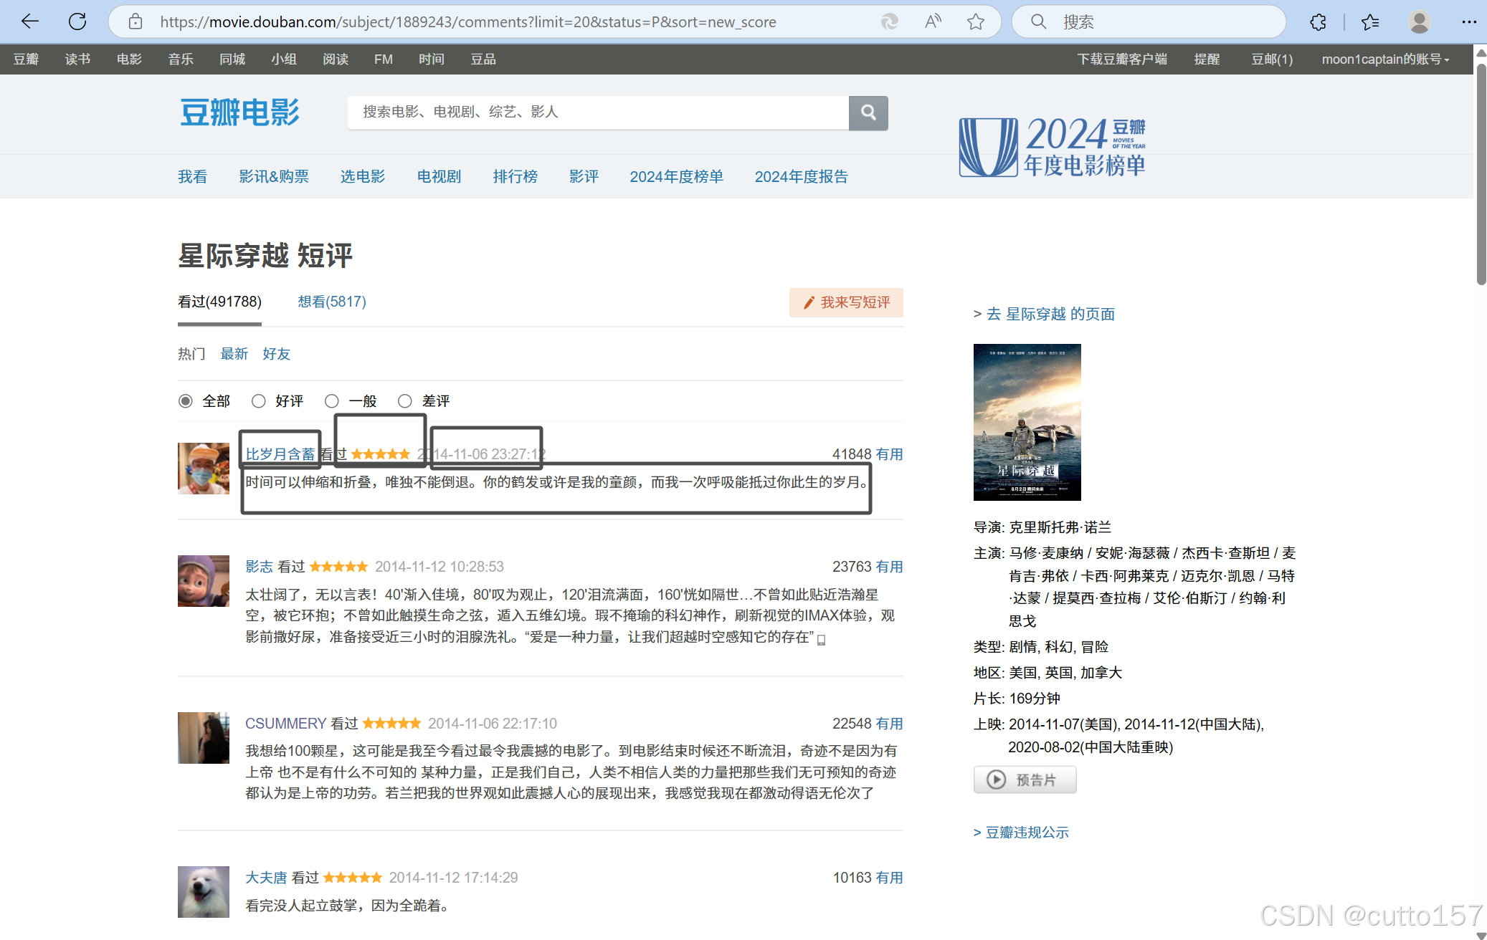Screen dimensions: 1487x940
Task: Click the Douban magnifier search button
Action: (868, 112)
